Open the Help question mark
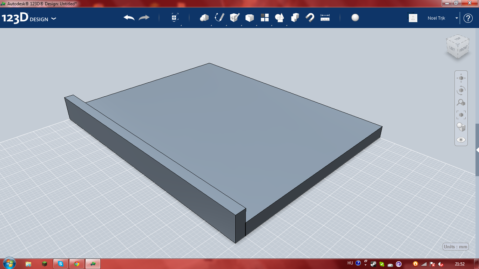479x269 pixels. pos(468,18)
